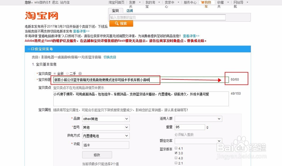Click the Taobao logo

click(41, 16)
